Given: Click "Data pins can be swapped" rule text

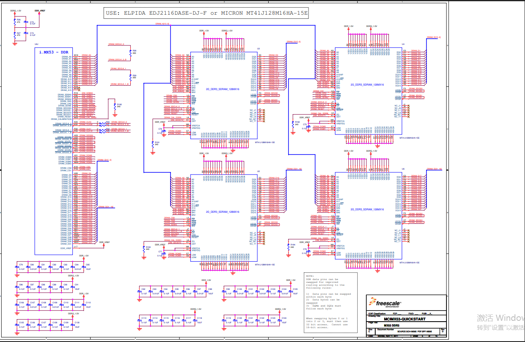Looking at the screenshot, I should tap(331, 294).
